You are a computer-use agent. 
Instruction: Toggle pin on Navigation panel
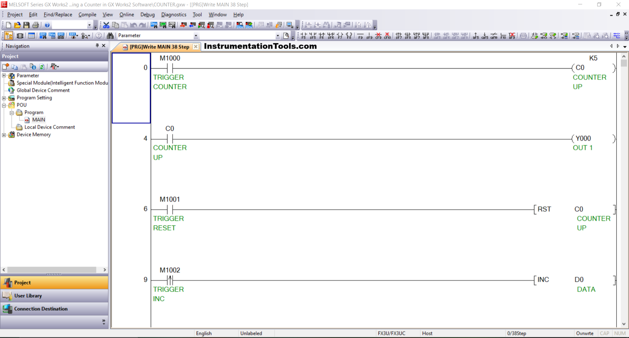(97, 46)
